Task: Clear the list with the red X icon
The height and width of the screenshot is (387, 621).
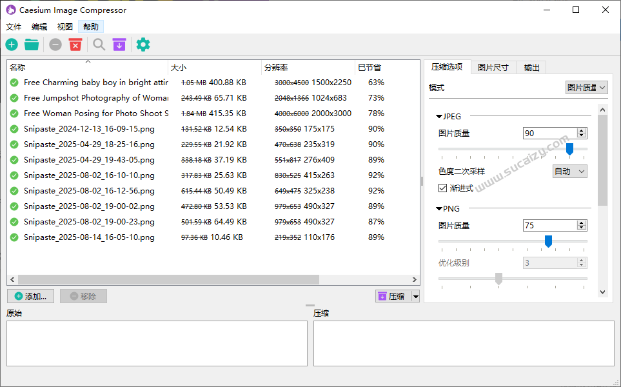Action: 75,45
